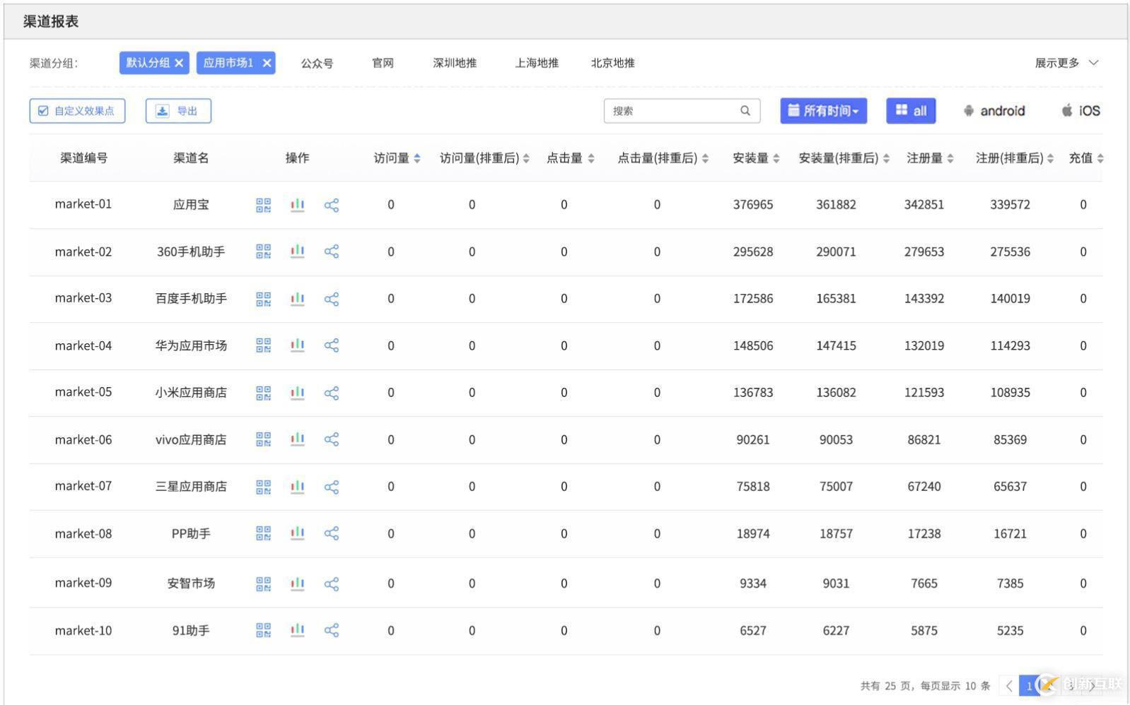Click the 导出 export button
1130x705 pixels.
(x=178, y=111)
